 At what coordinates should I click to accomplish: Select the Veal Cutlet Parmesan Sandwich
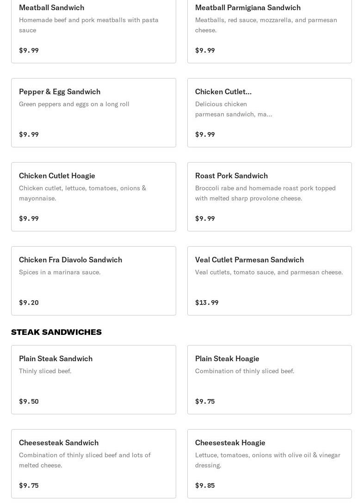point(269,281)
